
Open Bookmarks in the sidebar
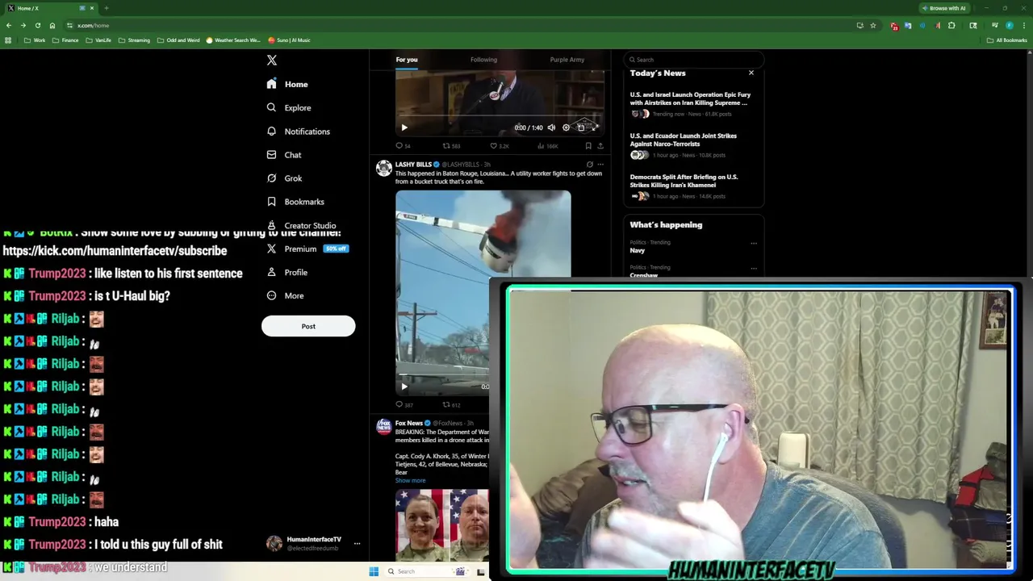pyautogui.click(x=295, y=202)
